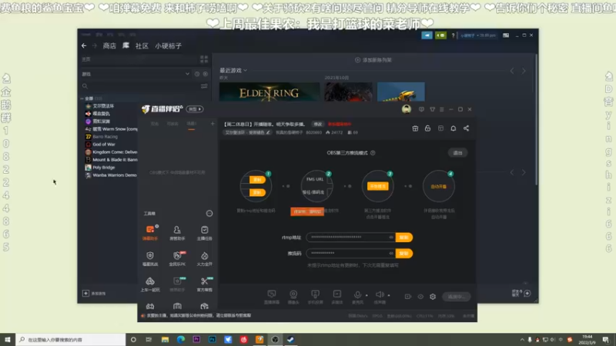616x346 pixels.
Task: Toggle visibility of the 推流码 stream key field
Action: 391,253
